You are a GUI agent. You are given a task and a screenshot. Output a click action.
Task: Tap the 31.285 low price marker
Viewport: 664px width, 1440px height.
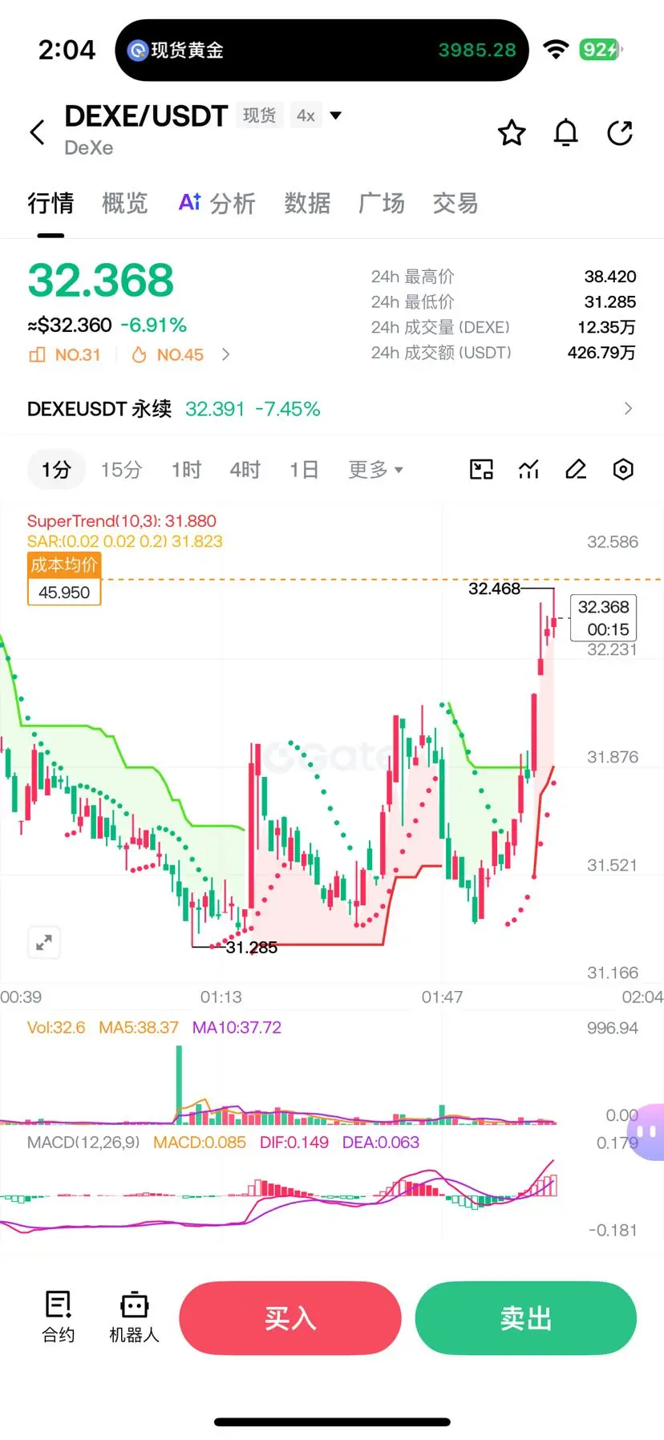(252, 948)
